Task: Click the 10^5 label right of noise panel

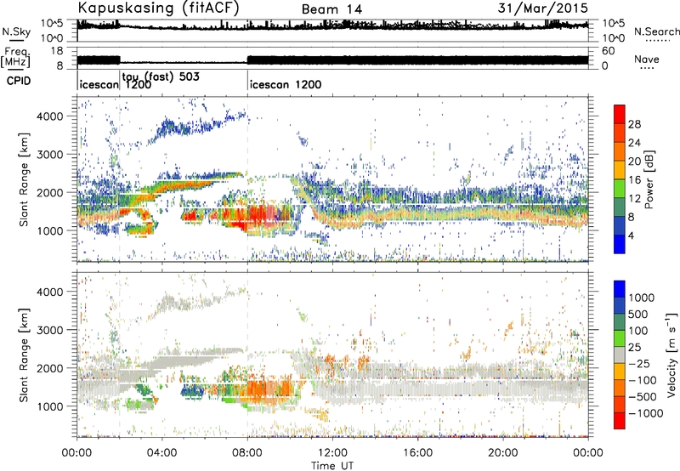Action: (x=613, y=24)
